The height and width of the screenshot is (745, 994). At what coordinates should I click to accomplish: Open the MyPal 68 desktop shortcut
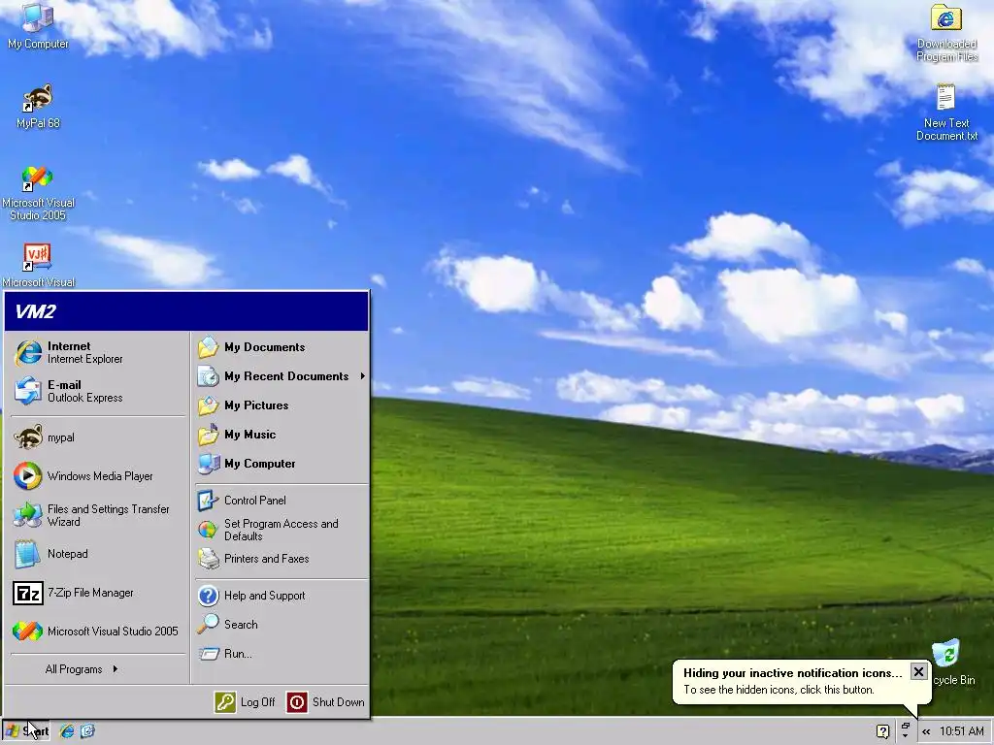click(38, 106)
